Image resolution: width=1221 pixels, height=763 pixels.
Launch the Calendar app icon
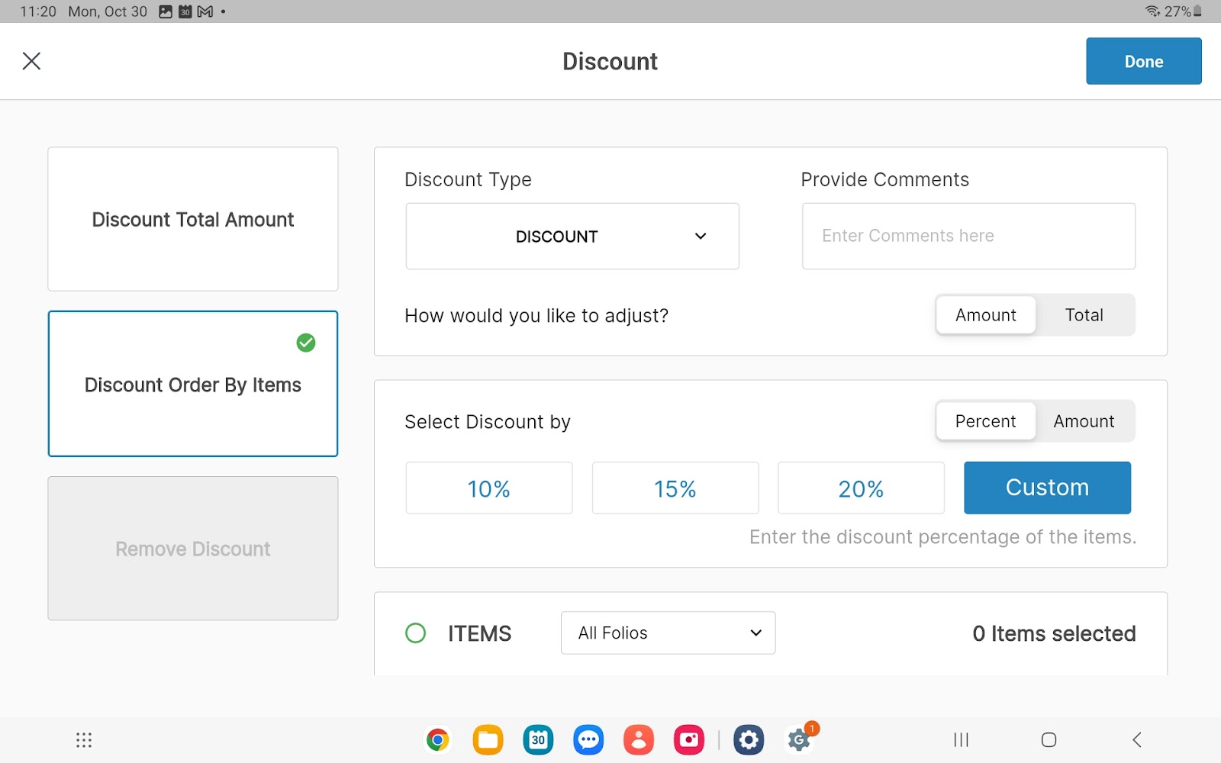(x=538, y=739)
